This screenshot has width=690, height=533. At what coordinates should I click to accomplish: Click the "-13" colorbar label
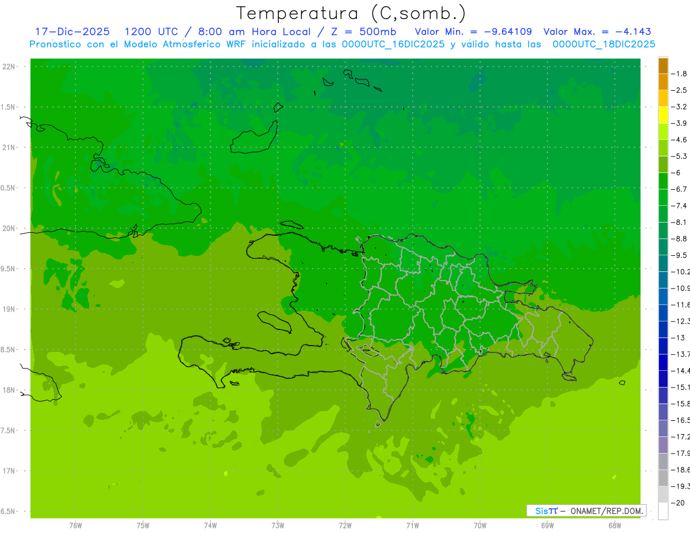[x=679, y=338]
